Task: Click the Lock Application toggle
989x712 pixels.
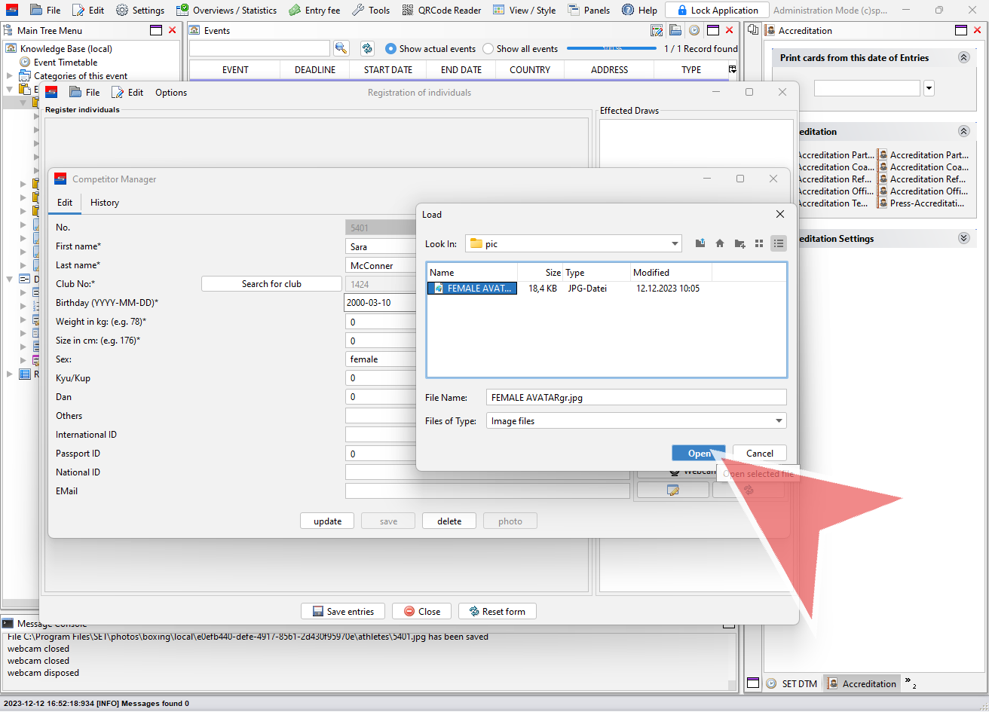Action: tap(716, 11)
